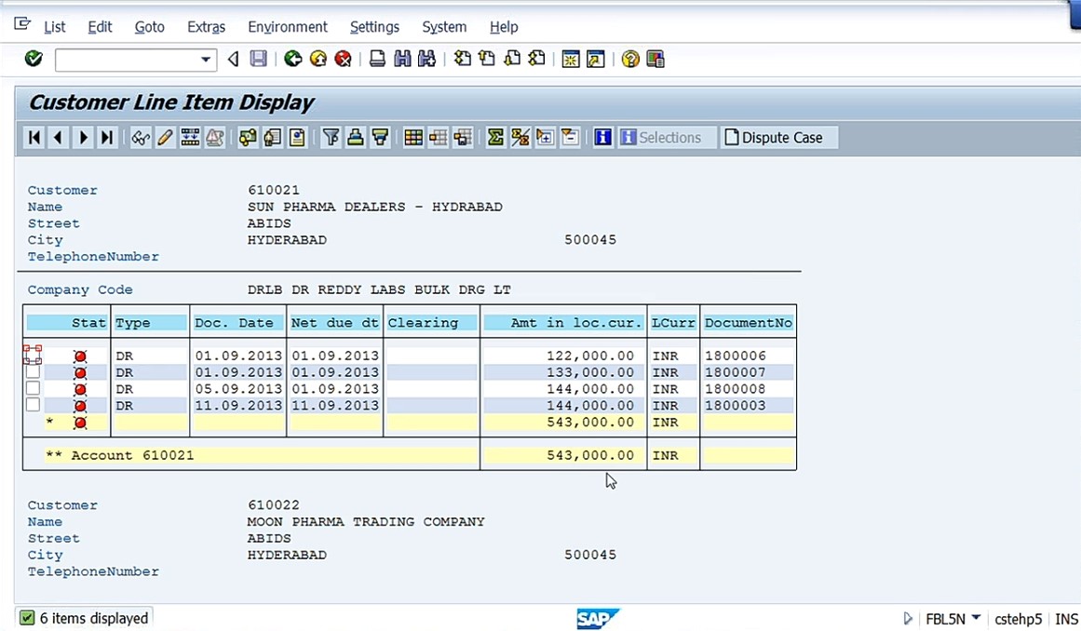Open the transaction command field dropdown
The height and width of the screenshot is (631, 1081).
[x=206, y=60]
